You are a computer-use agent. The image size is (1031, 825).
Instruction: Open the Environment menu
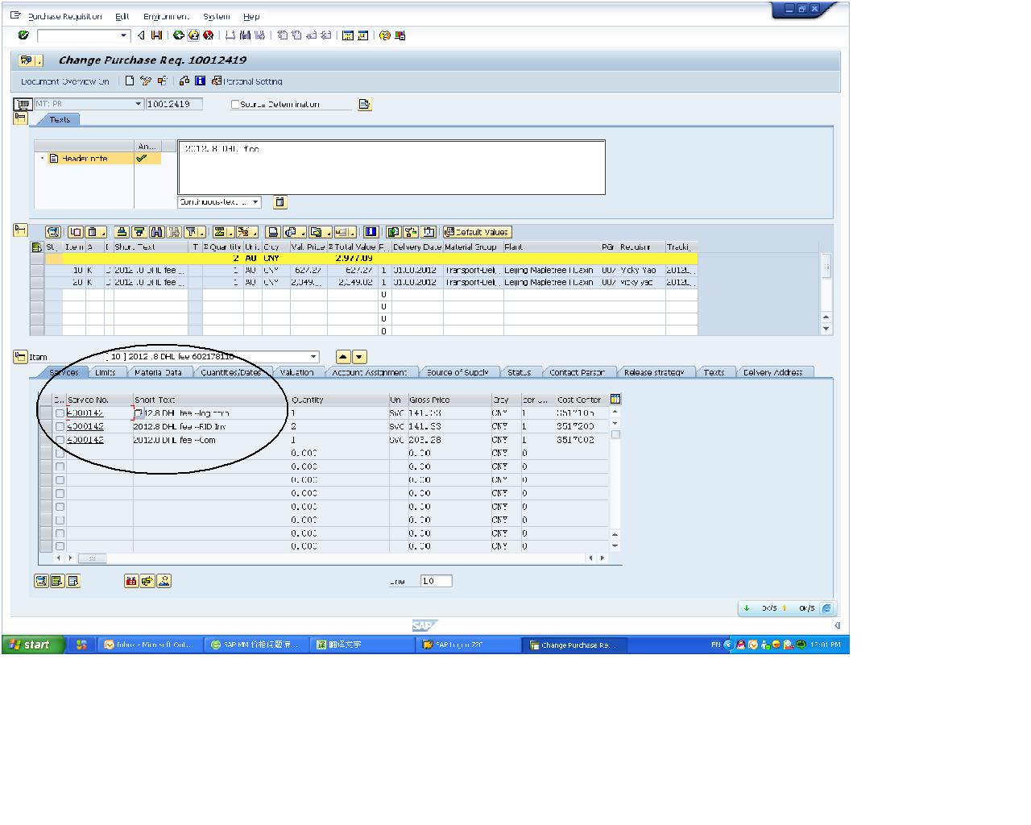point(166,16)
